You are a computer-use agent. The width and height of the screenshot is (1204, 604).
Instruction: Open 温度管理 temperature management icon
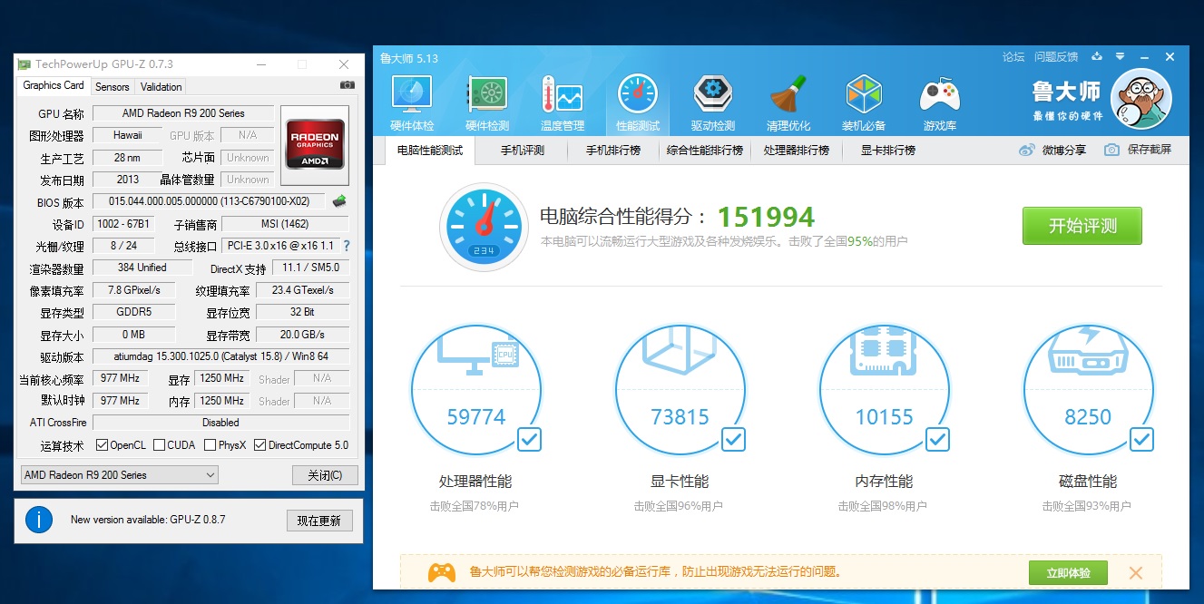click(x=563, y=103)
